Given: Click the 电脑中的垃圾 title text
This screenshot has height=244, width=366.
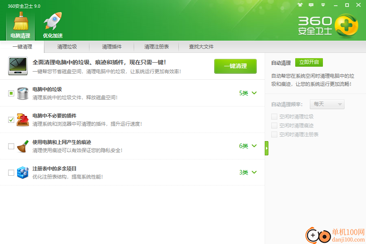Looking at the screenshot, I should 47,89.
